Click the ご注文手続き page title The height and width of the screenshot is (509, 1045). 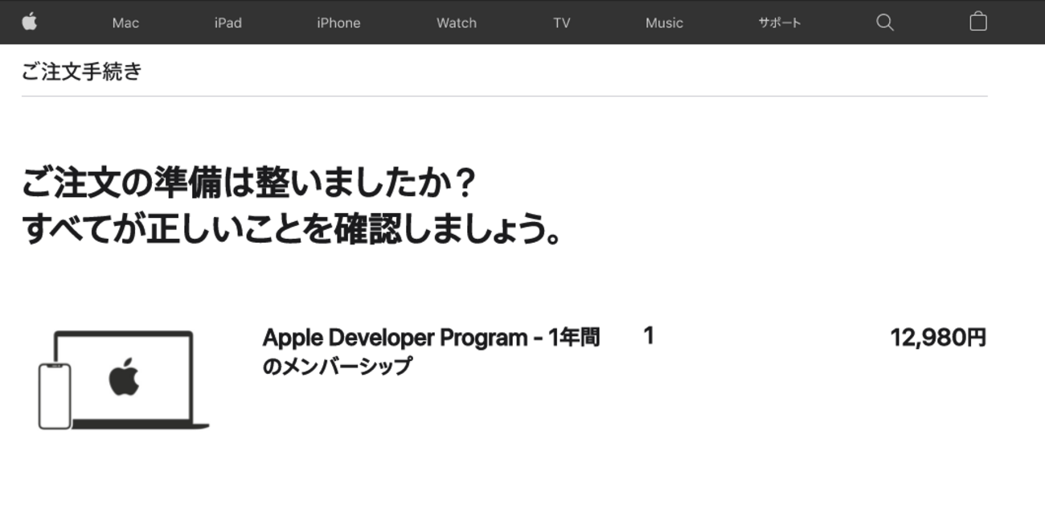pos(82,72)
